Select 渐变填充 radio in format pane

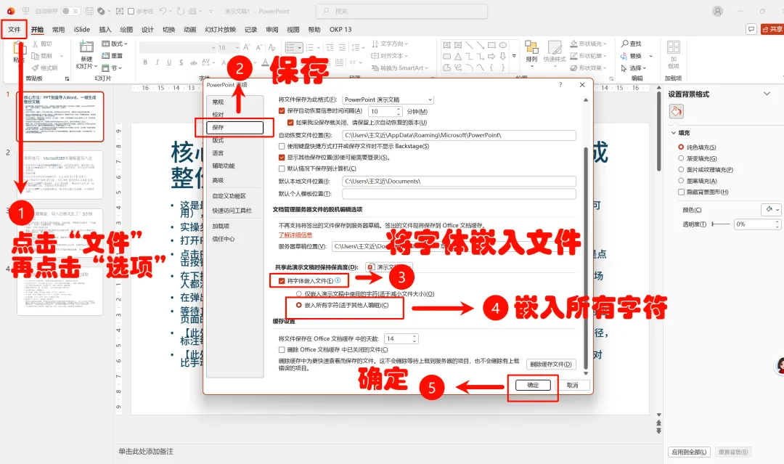pyautogui.click(x=680, y=158)
